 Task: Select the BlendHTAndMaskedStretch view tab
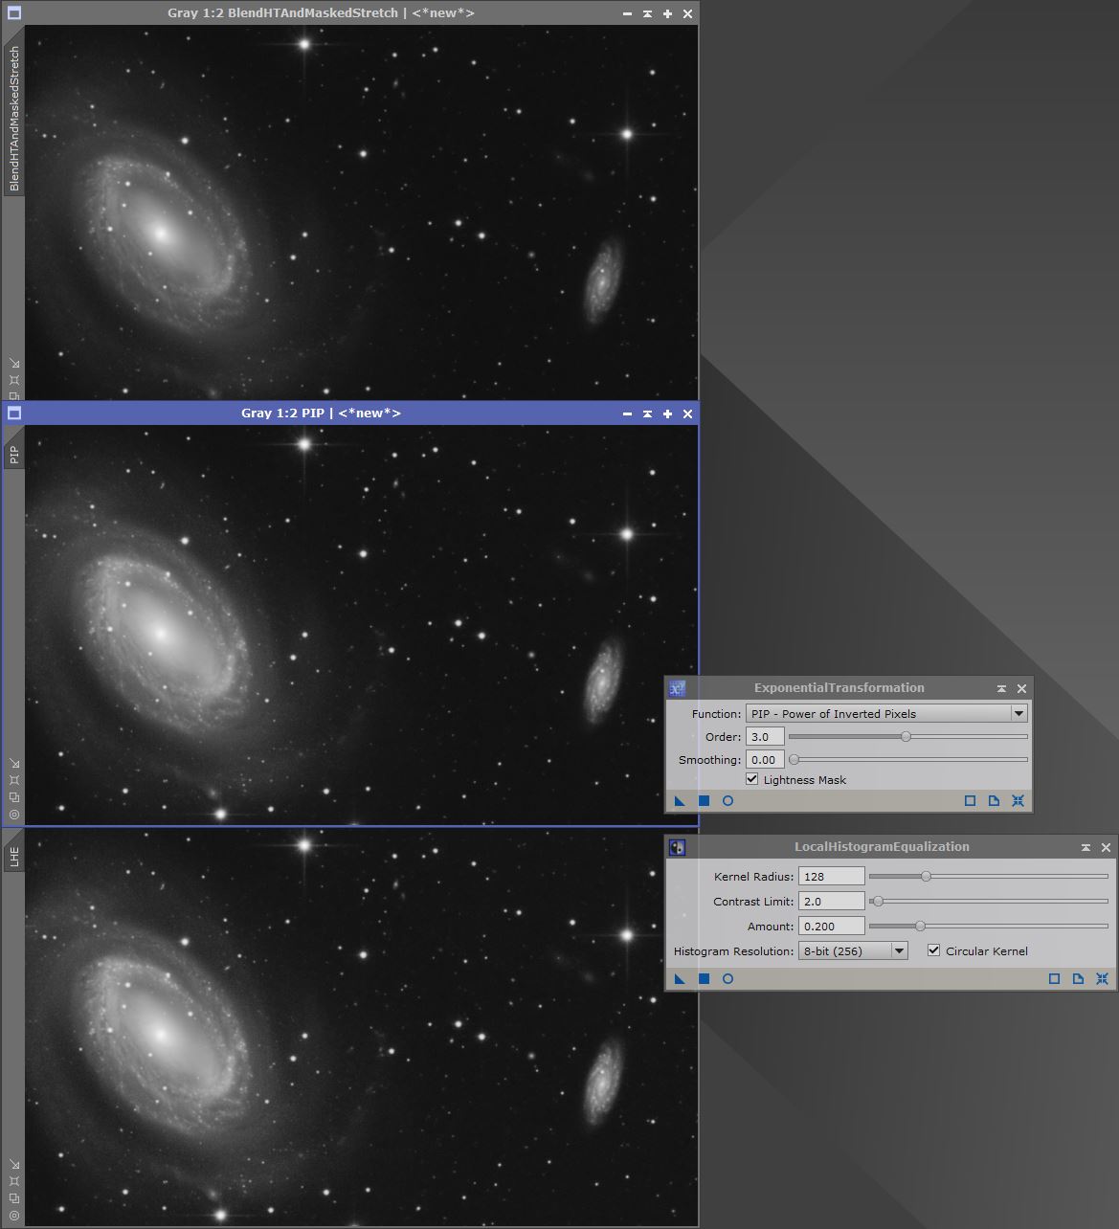[x=13, y=120]
